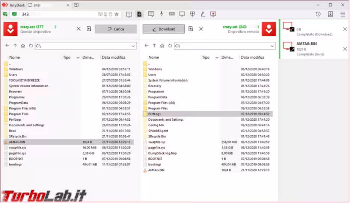Sort remote pane by Nome column

[x=154, y=58]
